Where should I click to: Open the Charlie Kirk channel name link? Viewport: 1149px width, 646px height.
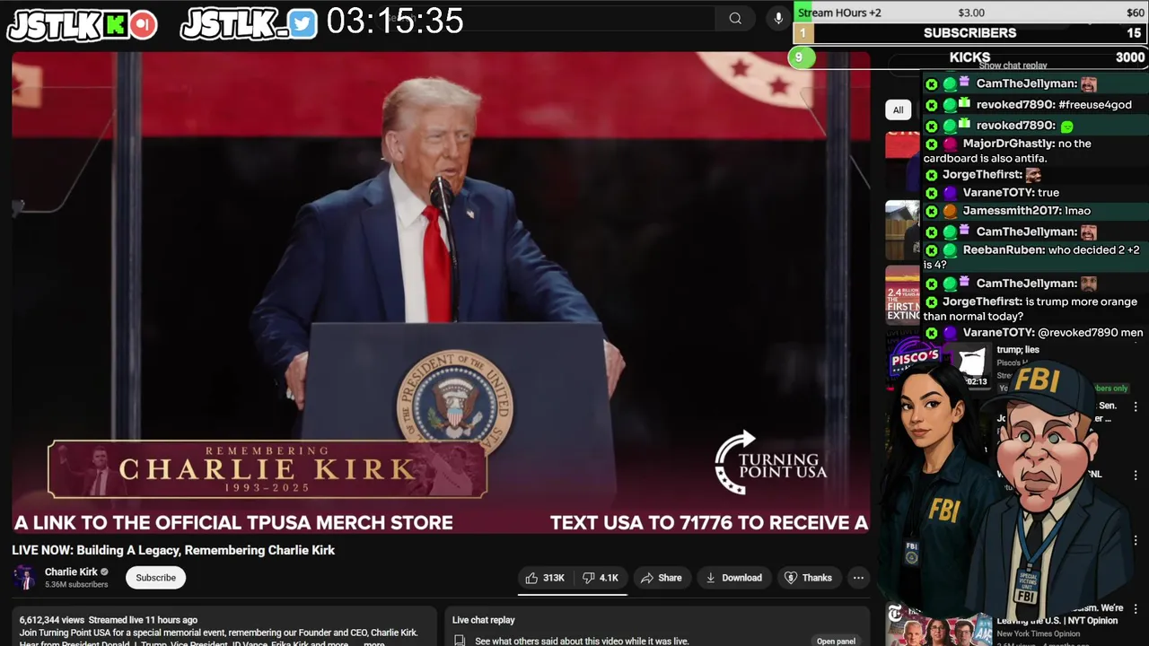pyautogui.click(x=71, y=572)
